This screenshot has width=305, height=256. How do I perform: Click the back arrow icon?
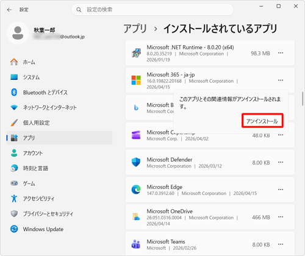9,10
